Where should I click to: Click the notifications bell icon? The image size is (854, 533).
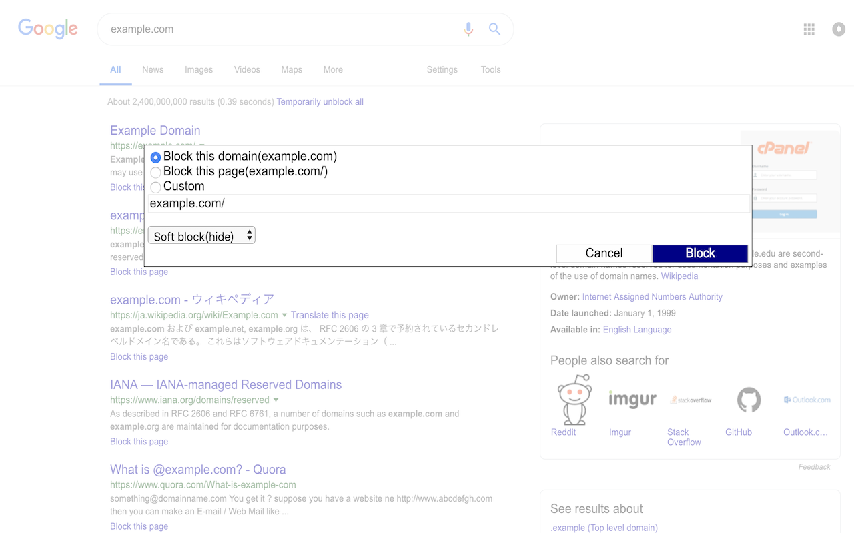tap(839, 29)
